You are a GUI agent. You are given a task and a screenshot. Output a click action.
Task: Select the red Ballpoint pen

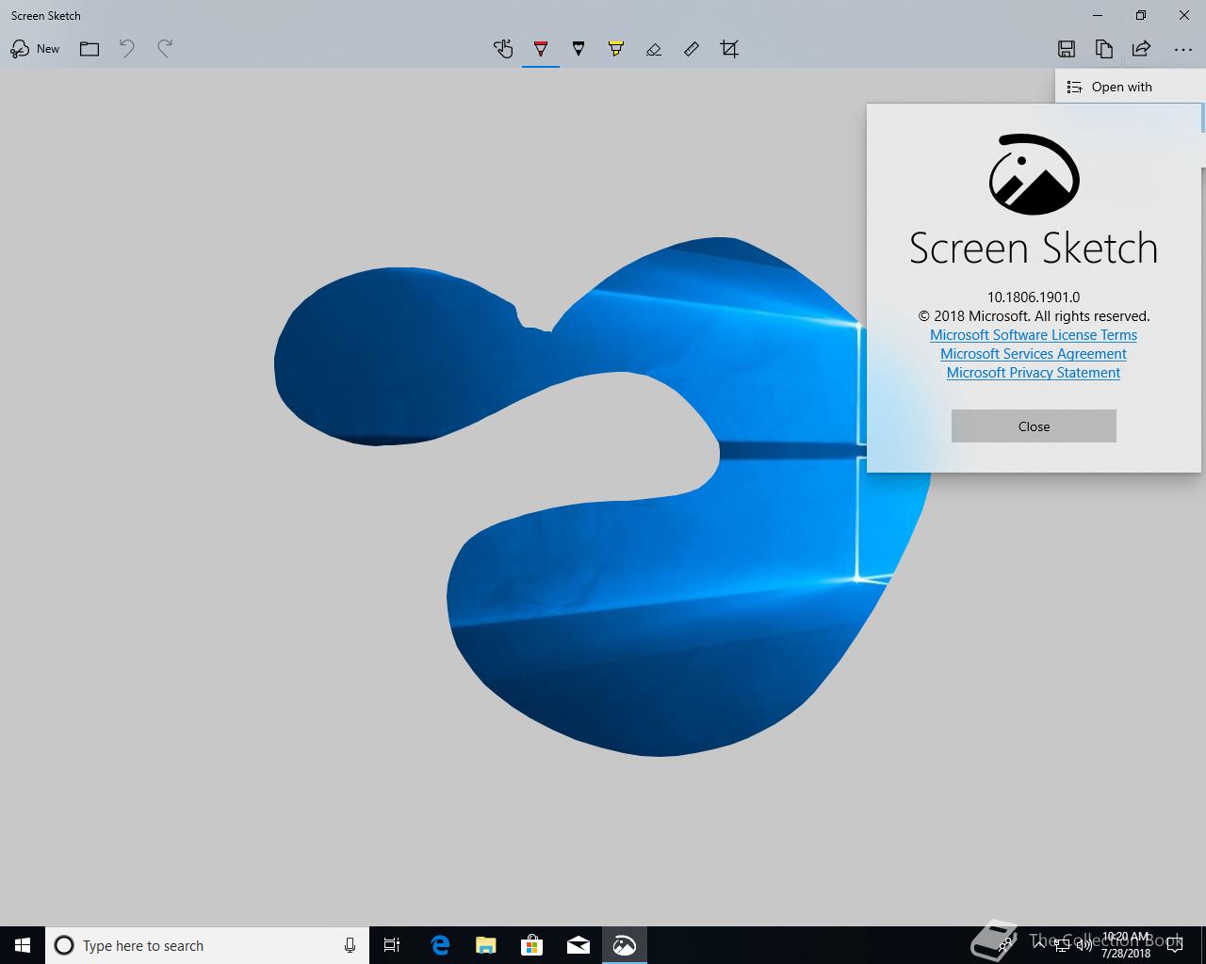(541, 49)
